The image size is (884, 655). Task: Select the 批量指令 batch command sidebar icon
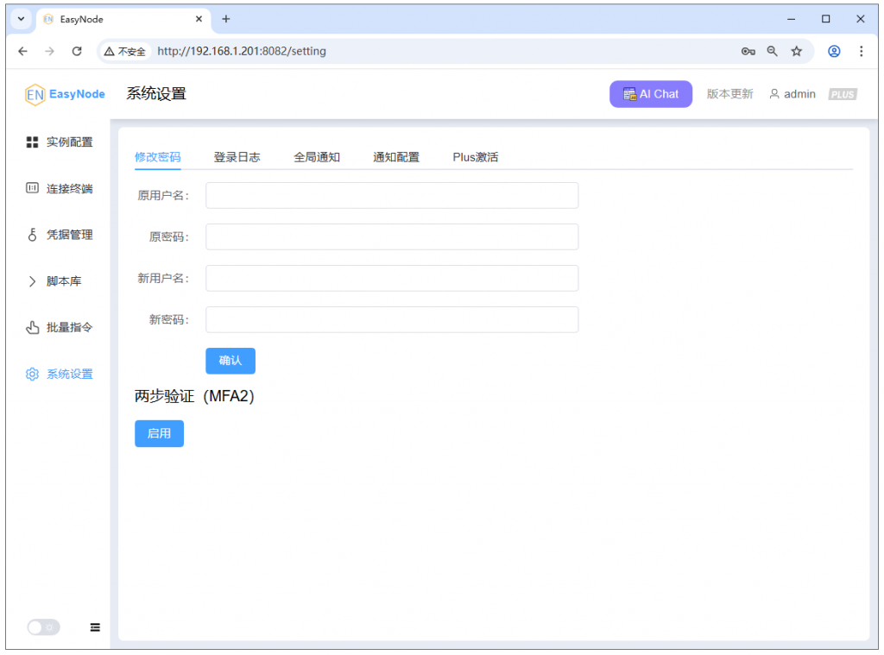point(32,327)
